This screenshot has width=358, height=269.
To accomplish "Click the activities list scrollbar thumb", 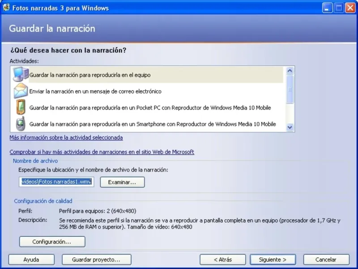I will tap(290, 89).
